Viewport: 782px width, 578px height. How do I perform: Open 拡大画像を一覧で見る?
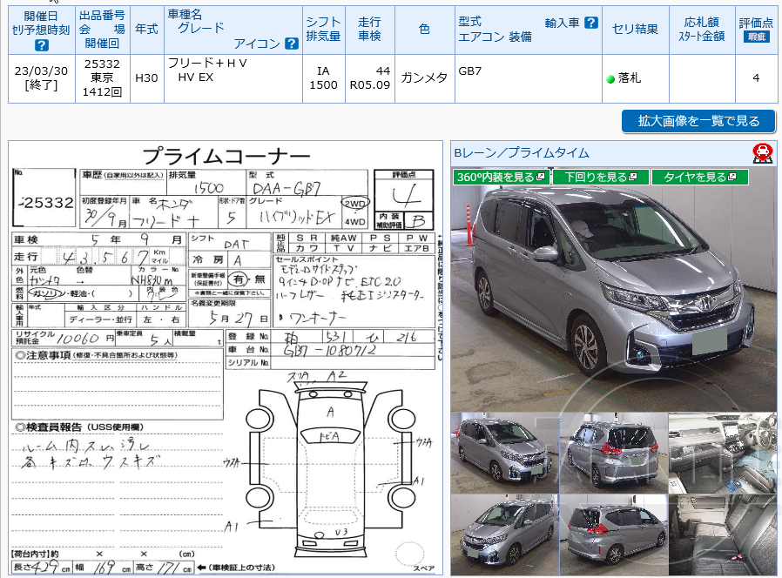click(x=697, y=121)
